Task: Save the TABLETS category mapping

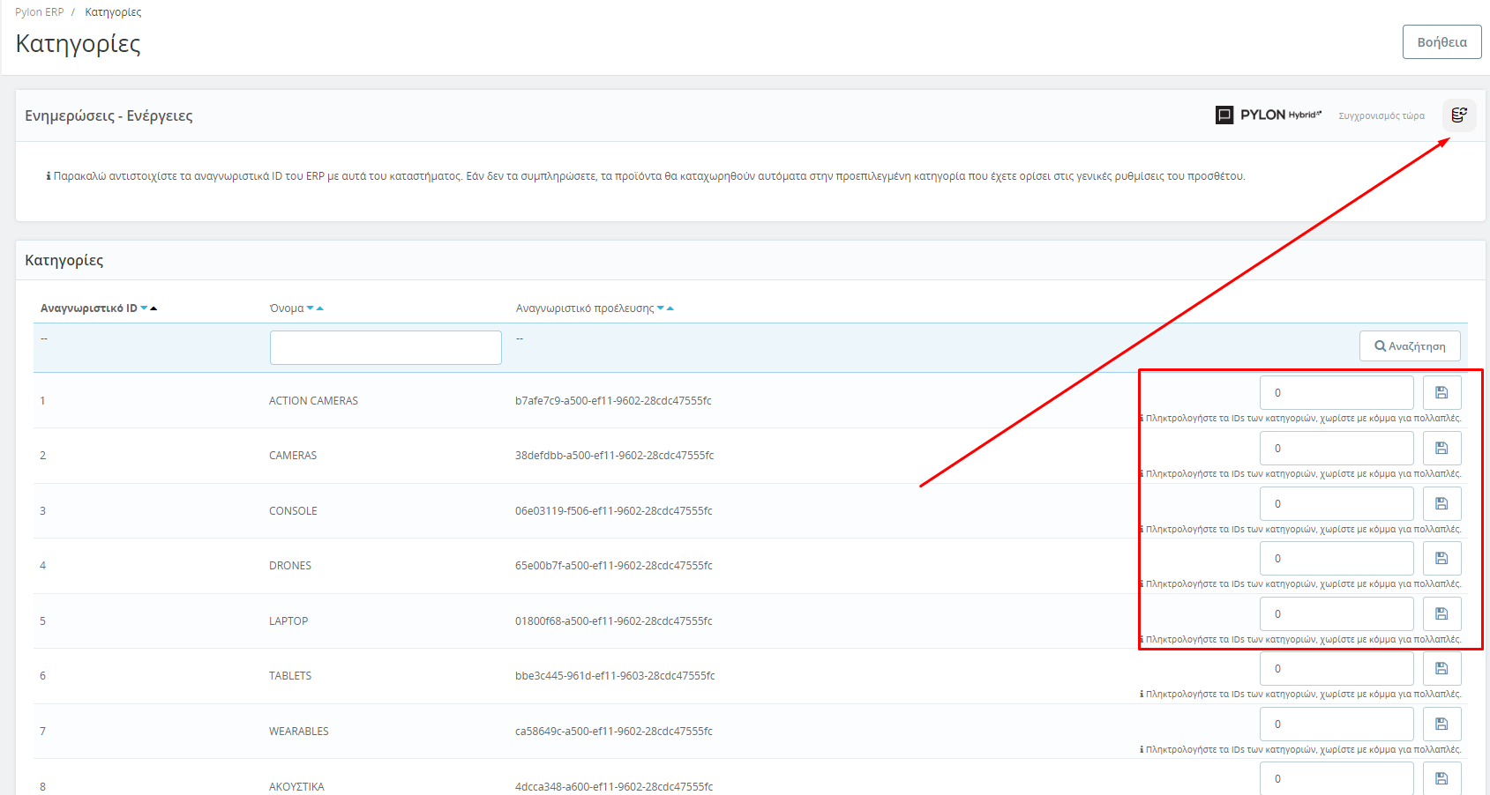Action: [1441, 669]
